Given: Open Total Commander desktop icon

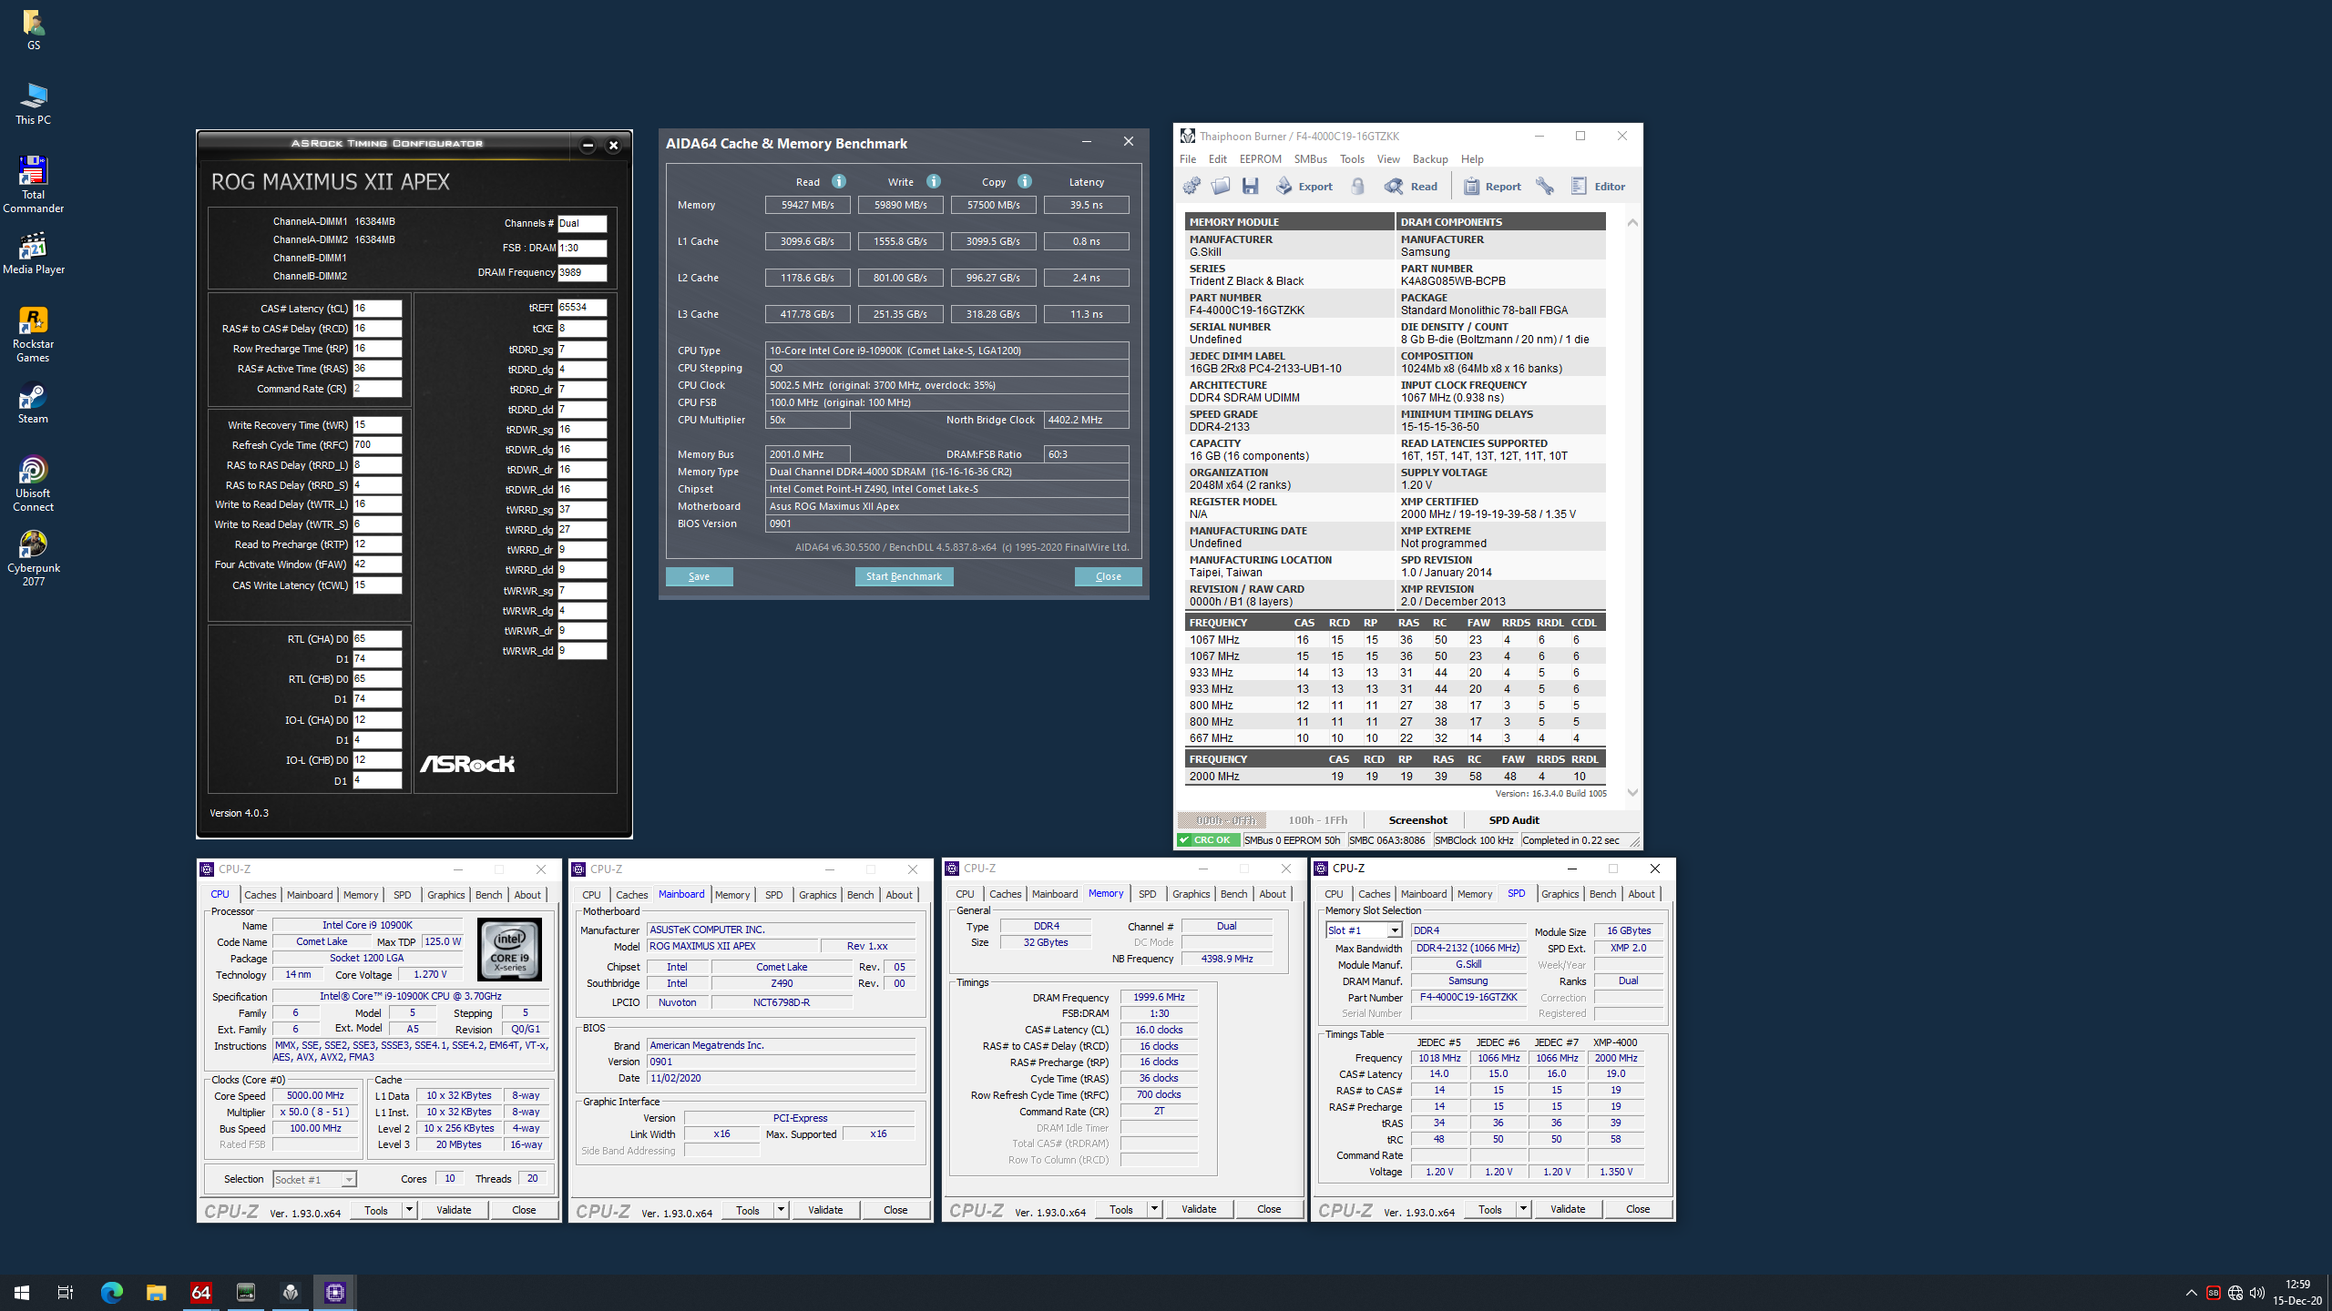Looking at the screenshot, I should click(33, 185).
